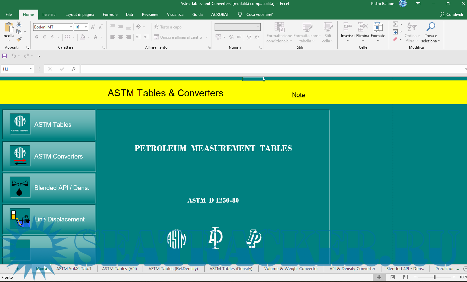Image resolution: width=467 pixels, height=282 pixels.
Task: Click the scissors cut icon
Action: tap(19, 24)
